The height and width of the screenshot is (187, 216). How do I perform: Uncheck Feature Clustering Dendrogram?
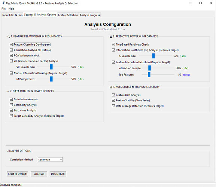click(x=11, y=45)
